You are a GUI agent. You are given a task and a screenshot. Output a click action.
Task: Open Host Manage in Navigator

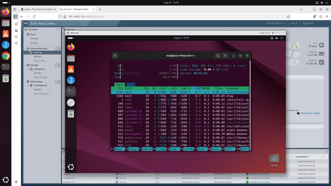34,38
